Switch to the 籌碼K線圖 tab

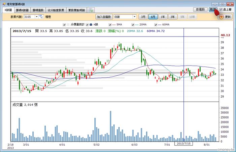click(x=22, y=10)
